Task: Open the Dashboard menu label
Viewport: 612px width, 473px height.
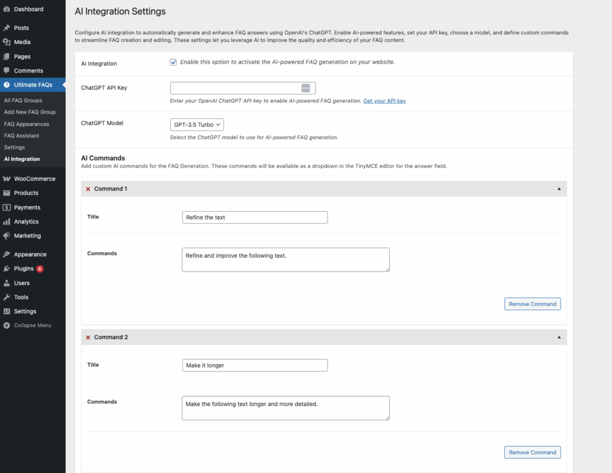Action: coord(29,9)
